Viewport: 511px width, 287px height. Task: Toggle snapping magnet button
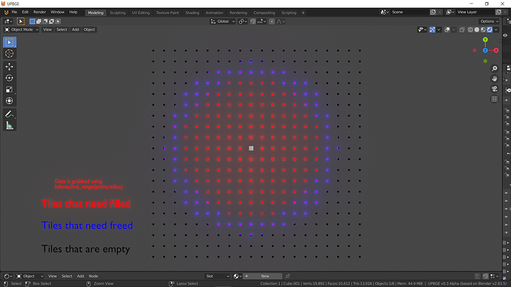(253, 21)
